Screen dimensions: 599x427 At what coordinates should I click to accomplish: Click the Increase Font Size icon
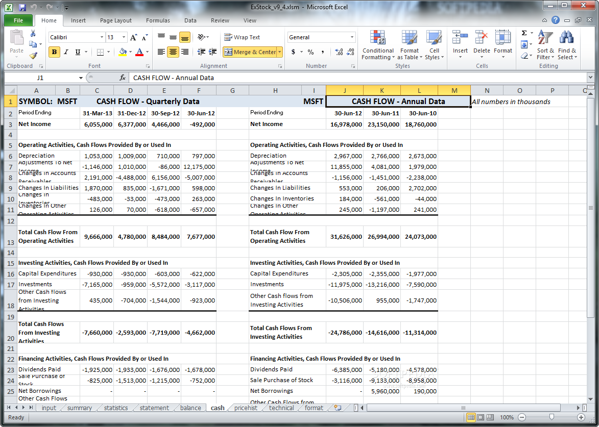point(133,37)
